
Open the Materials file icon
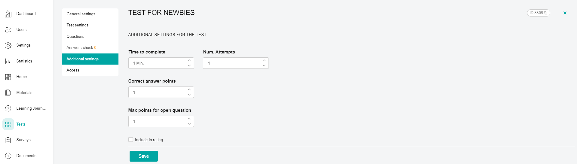coord(8,93)
